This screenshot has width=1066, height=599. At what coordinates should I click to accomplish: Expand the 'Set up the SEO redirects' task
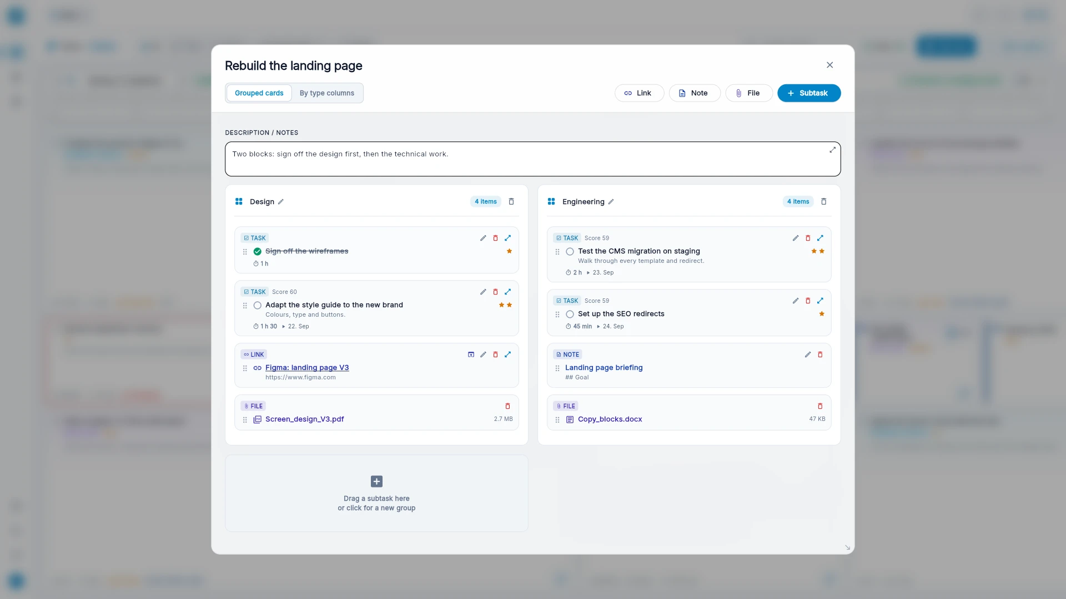(820, 301)
